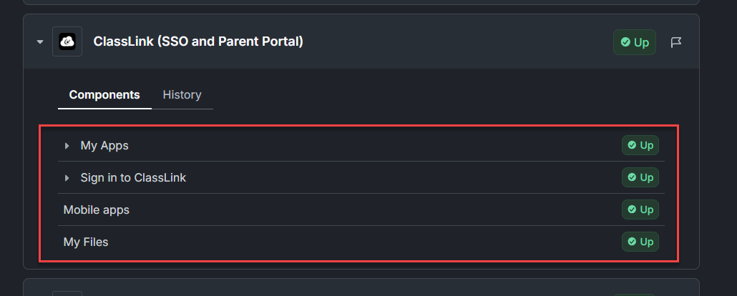
Task: Click the Mobile apps component row label
Action: (97, 209)
